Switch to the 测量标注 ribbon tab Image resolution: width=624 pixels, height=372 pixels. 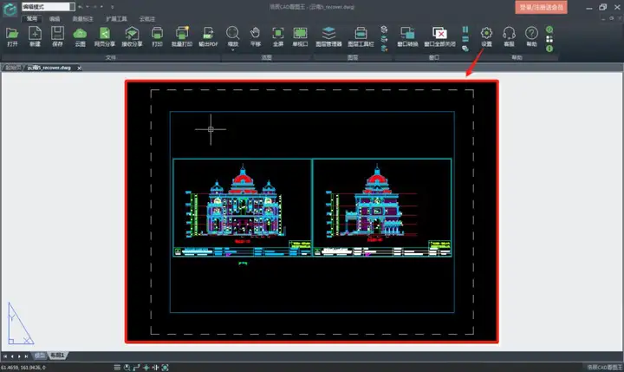(83, 19)
